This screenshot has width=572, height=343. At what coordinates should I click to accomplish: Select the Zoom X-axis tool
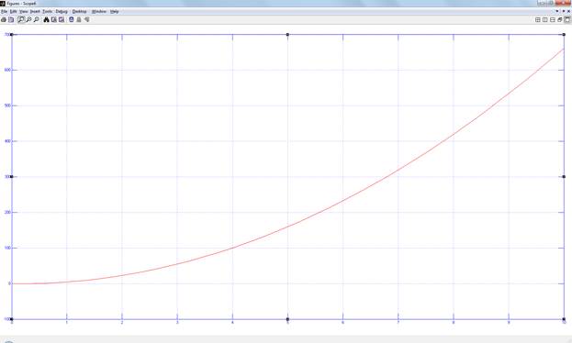point(28,19)
